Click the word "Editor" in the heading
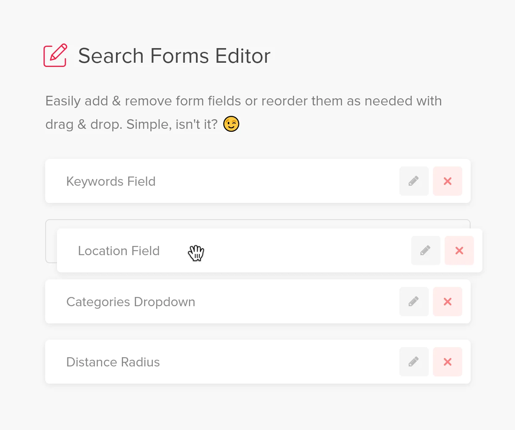This screenshot has height=430, width=515. (243, 56)
